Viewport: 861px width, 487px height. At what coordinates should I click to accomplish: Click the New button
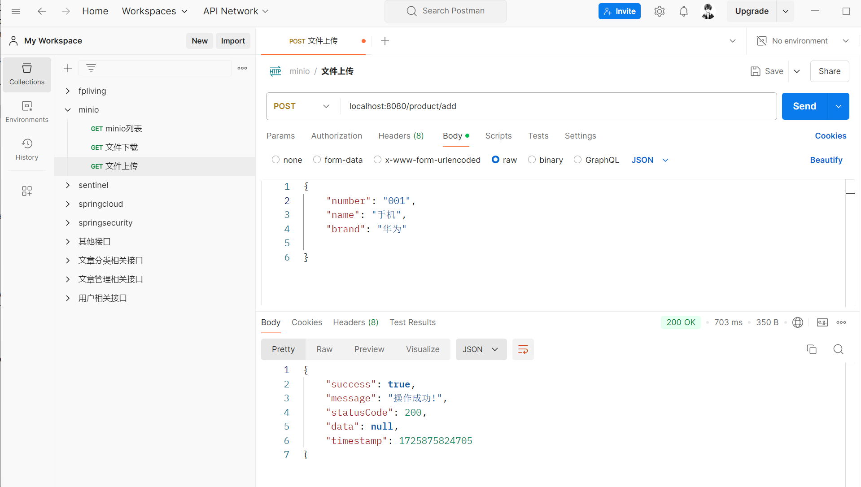[x=200, y=41]
